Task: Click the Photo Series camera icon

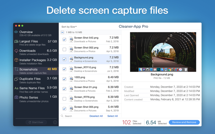Action: tap(16, 97)
